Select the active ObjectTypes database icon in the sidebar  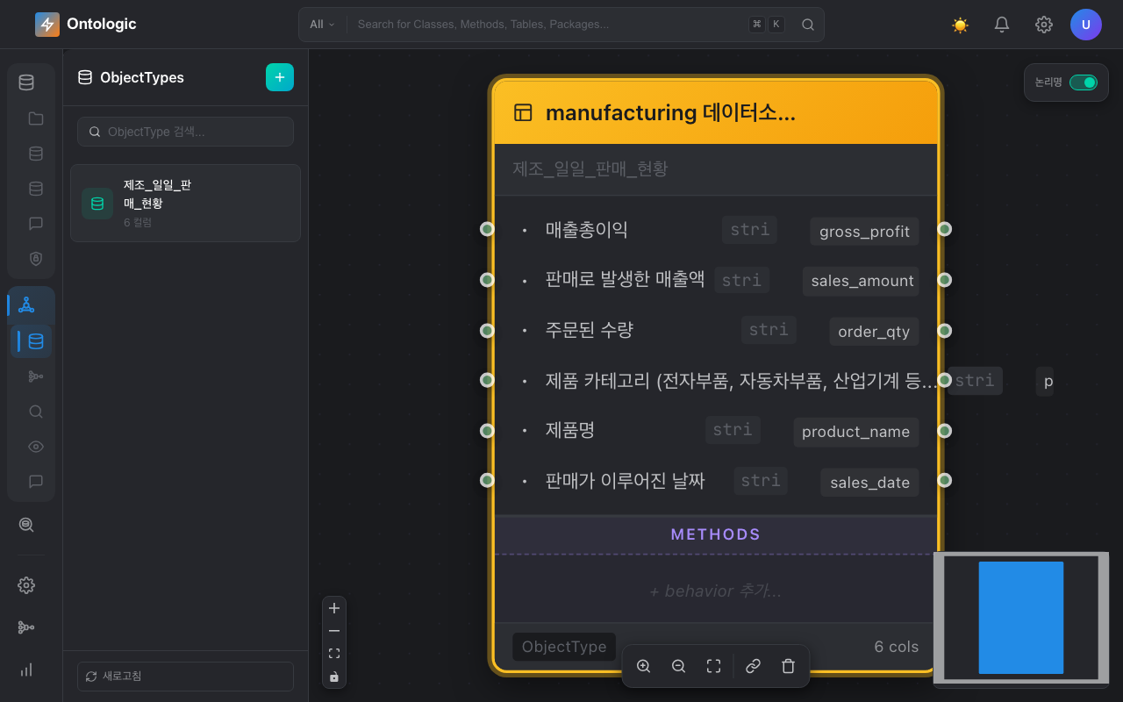tap(36, 341)
